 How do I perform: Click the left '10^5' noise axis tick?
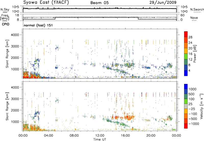coord(16,7)
